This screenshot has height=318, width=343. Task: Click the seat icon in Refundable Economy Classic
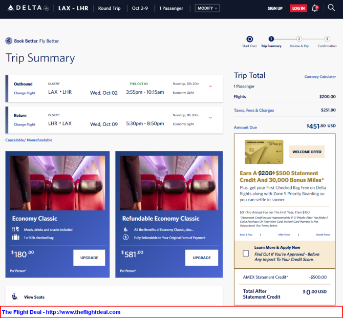click(125, 229)
